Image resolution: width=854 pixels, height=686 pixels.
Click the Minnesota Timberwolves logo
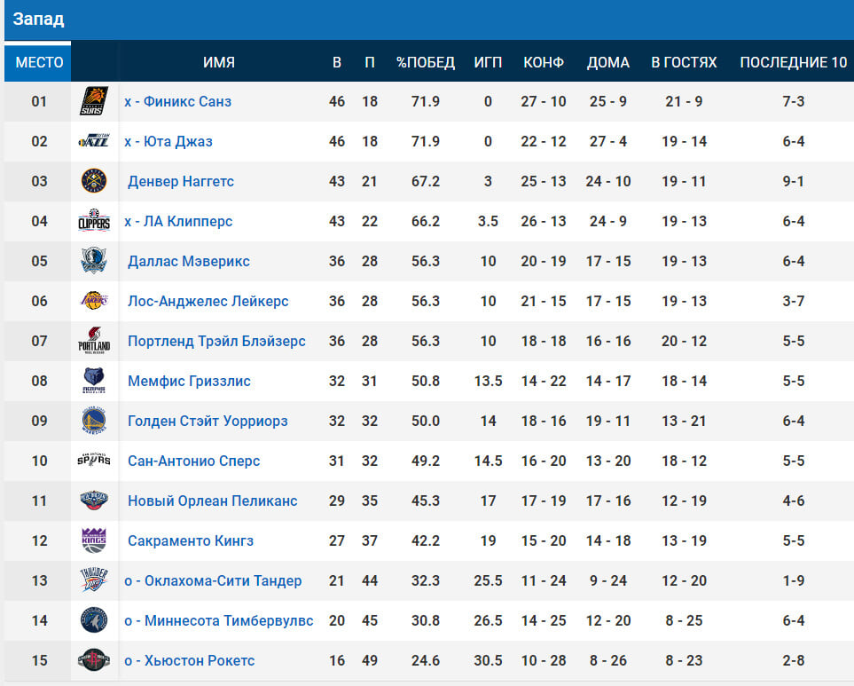pyautogui.click(x=94, y=620)
